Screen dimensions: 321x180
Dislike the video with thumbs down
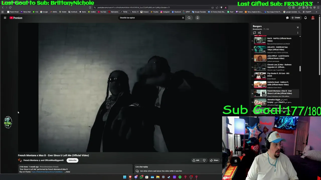[204, 160]
